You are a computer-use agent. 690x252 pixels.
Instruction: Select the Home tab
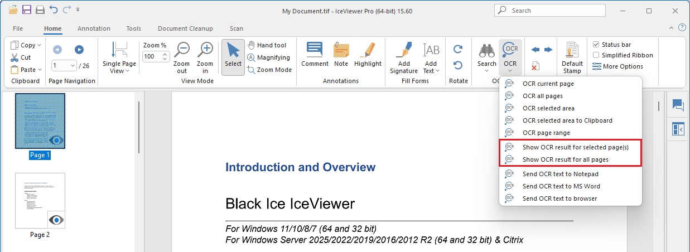tap(52, 28)
